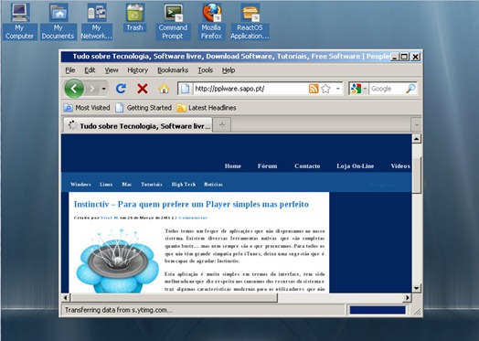
Task: Open the Notícias category link
Action: (x=213, y=185)
